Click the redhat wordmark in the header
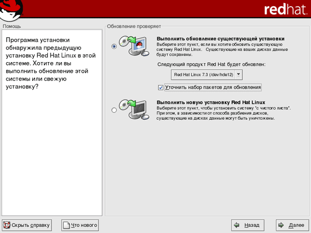Viewport: 311px width, 233px height. (x=285, y=9)
